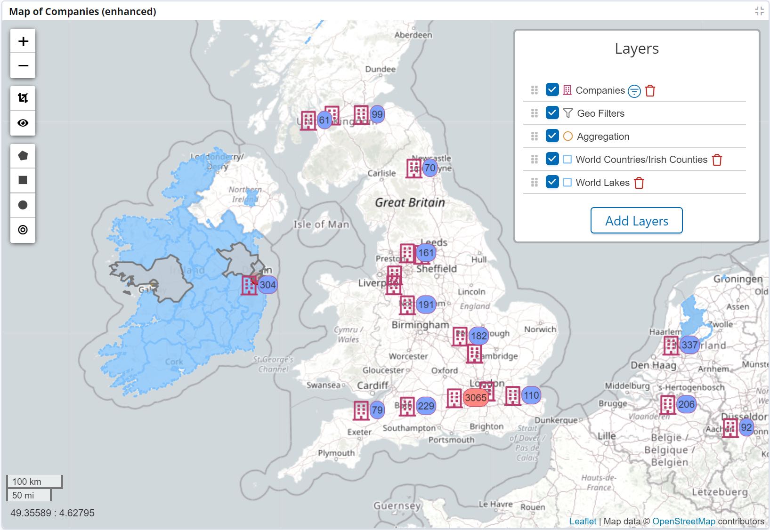The image size is (770, 530).
Task: Open the OpenStreetMap link
Action: 683,521
